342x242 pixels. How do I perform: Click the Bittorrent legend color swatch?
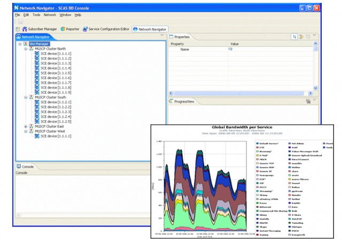(x=257, y=207)
